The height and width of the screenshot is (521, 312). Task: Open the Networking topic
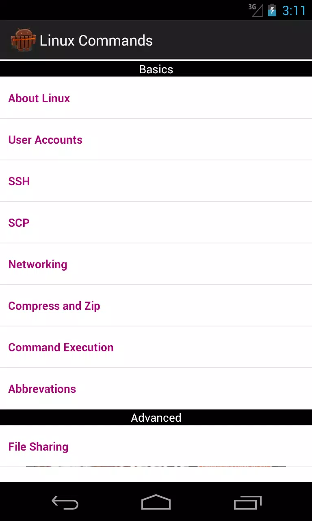(156, 264)
